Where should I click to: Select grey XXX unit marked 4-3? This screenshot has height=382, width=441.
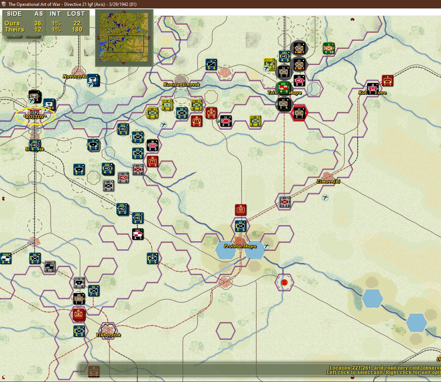click(x=50, y=266)
